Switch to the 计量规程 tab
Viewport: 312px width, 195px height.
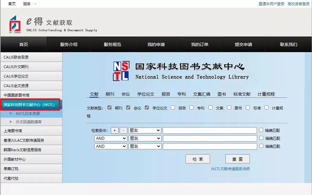coord(266,94)
